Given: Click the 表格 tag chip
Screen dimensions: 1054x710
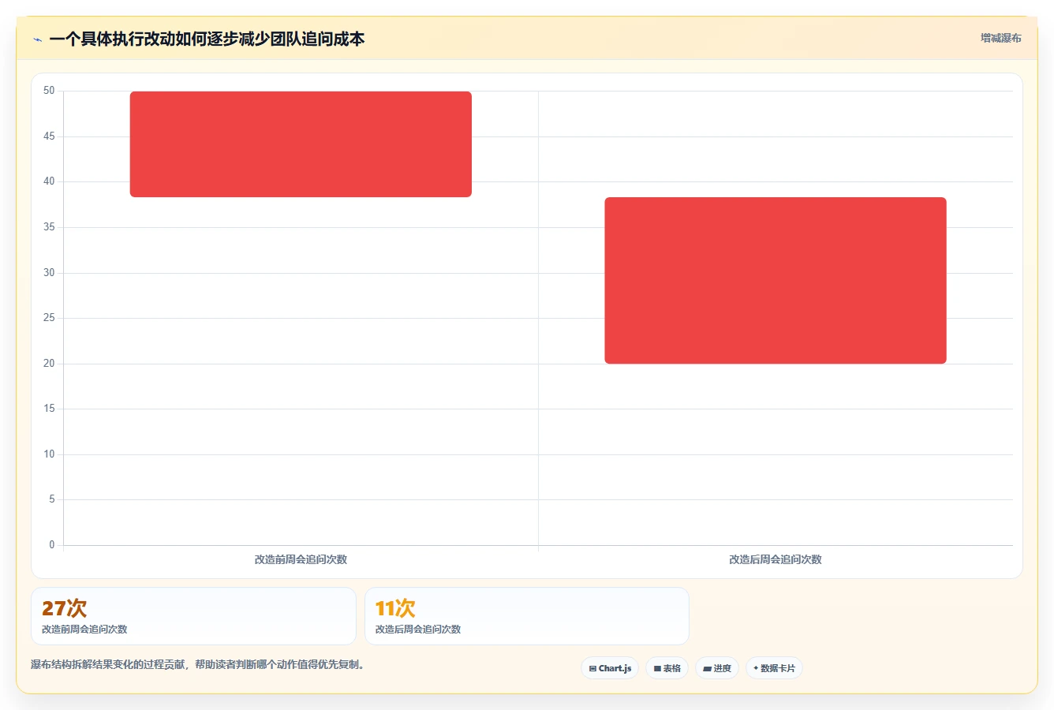Looking at the screenshot, I should [667, 668].
